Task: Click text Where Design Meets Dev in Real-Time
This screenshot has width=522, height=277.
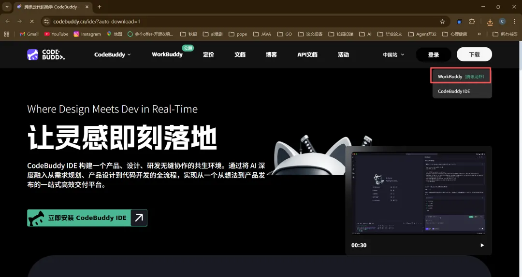Action: pyautogui.click(x=112, y=109)
